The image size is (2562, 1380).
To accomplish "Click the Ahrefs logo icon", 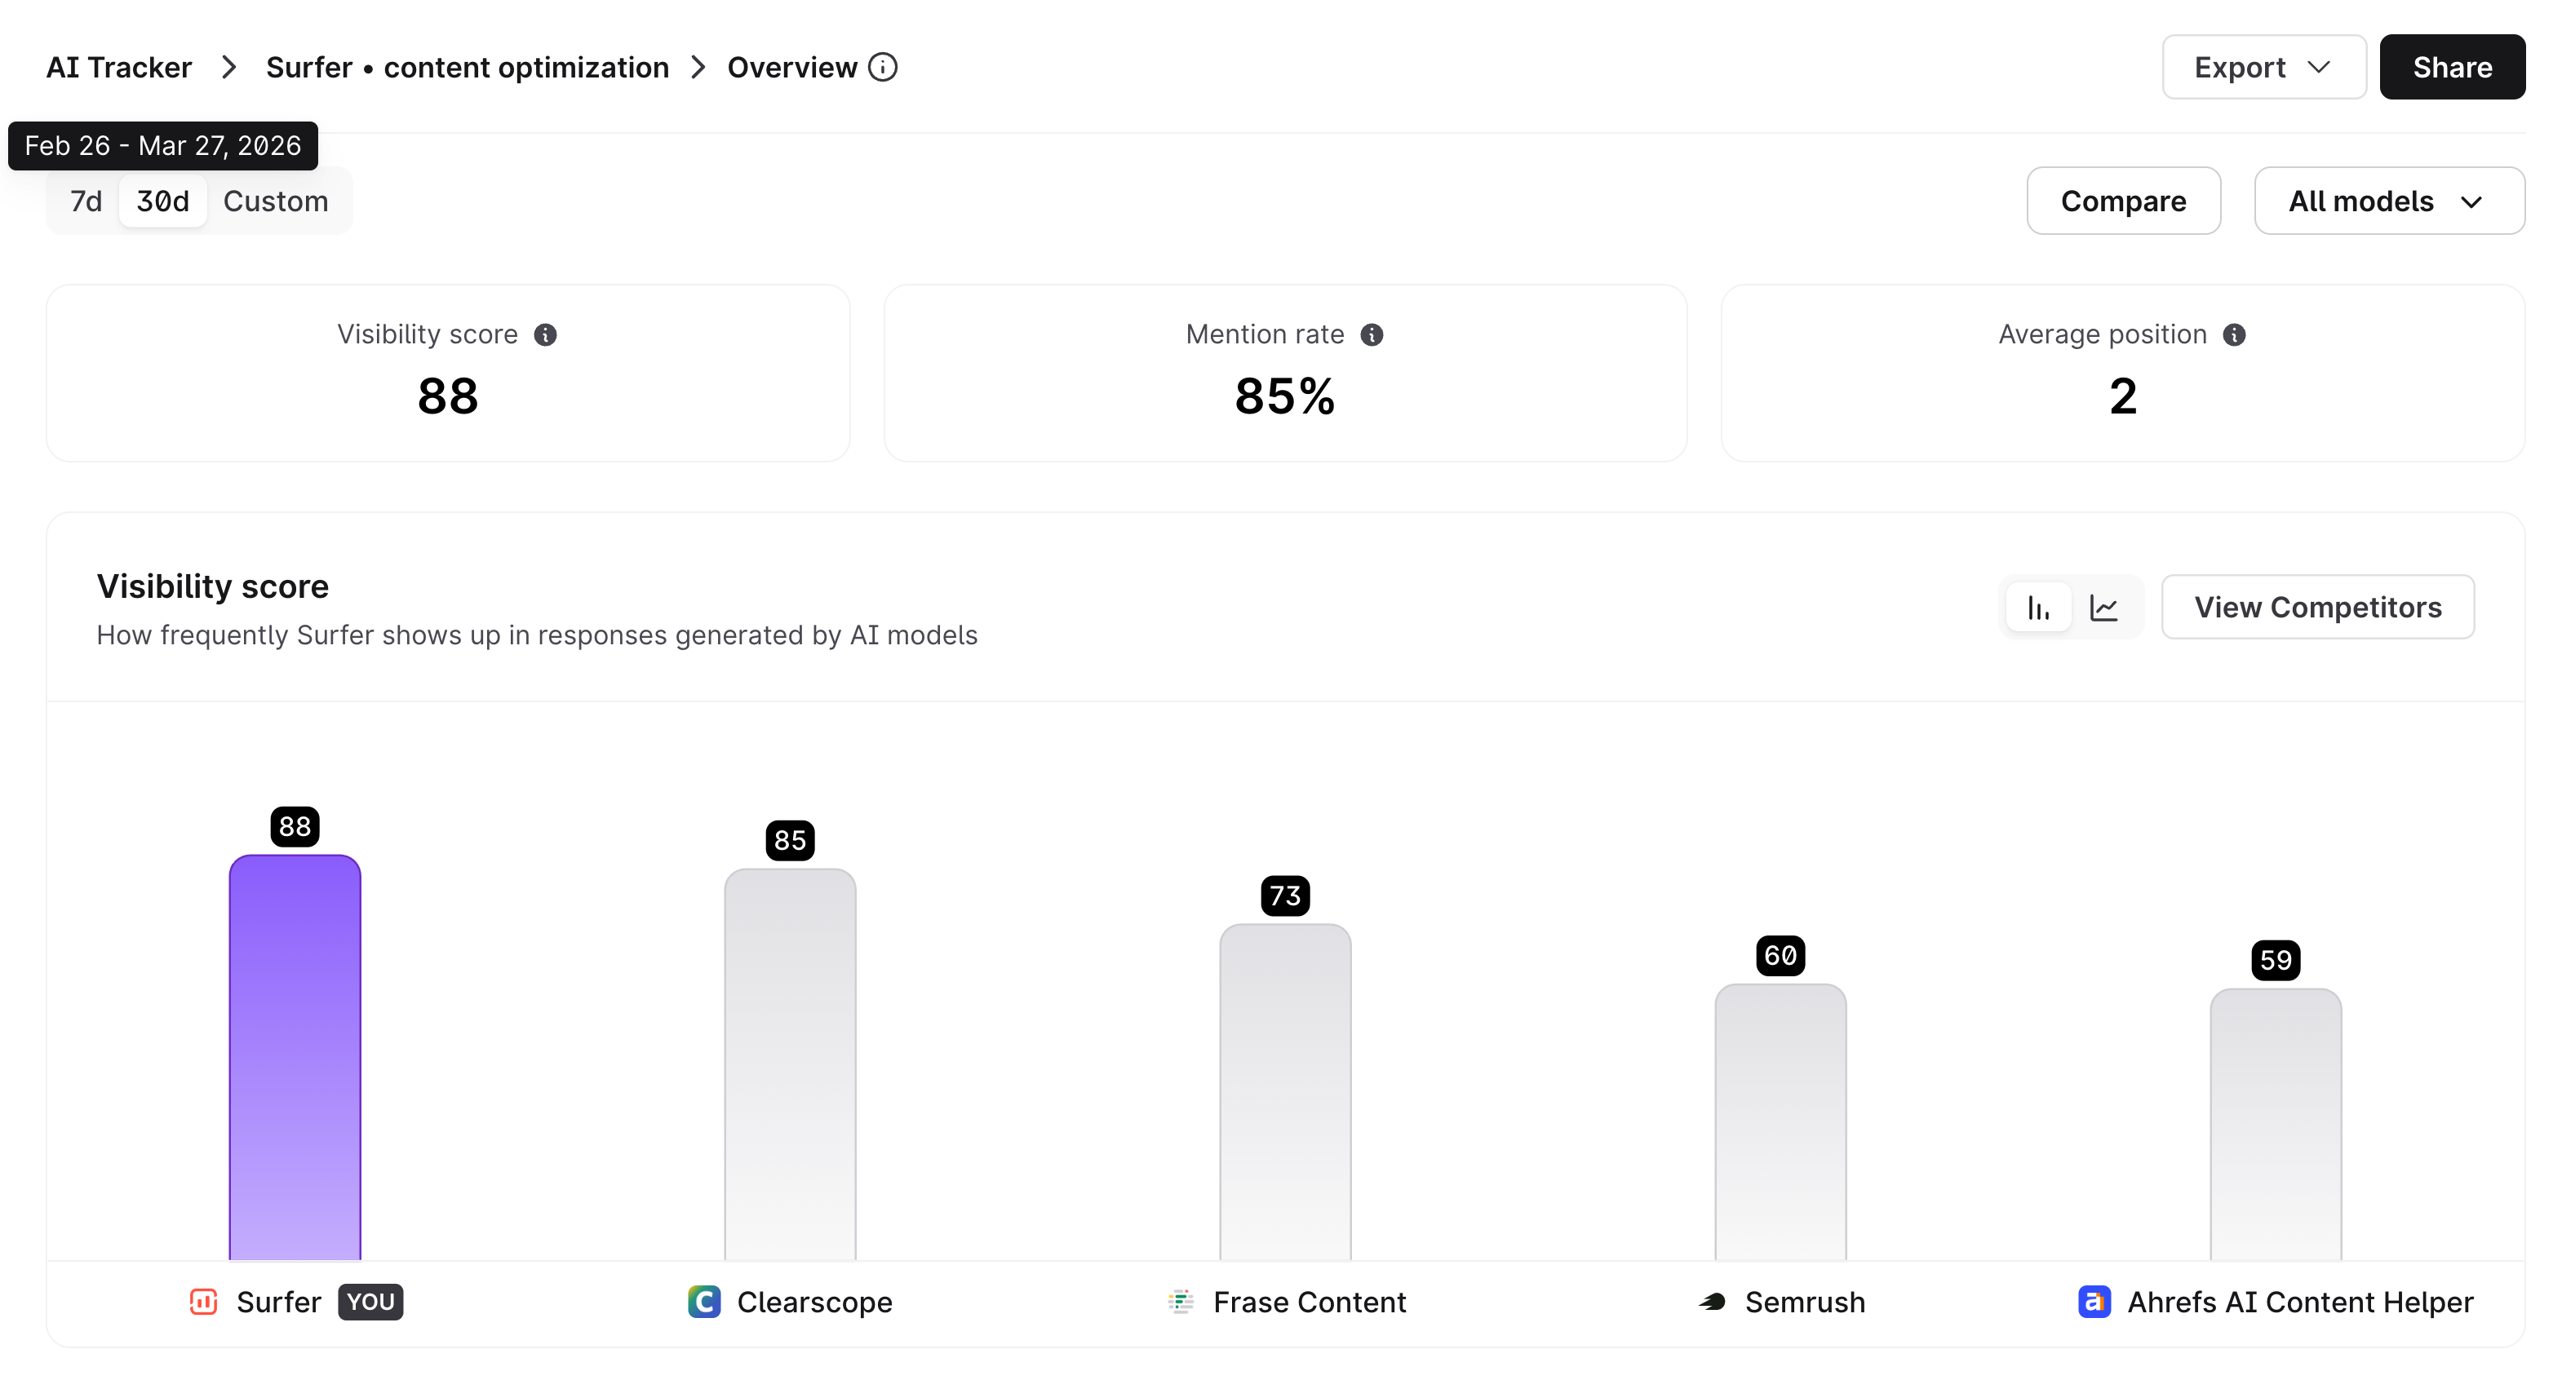I will (2094, 1302).
